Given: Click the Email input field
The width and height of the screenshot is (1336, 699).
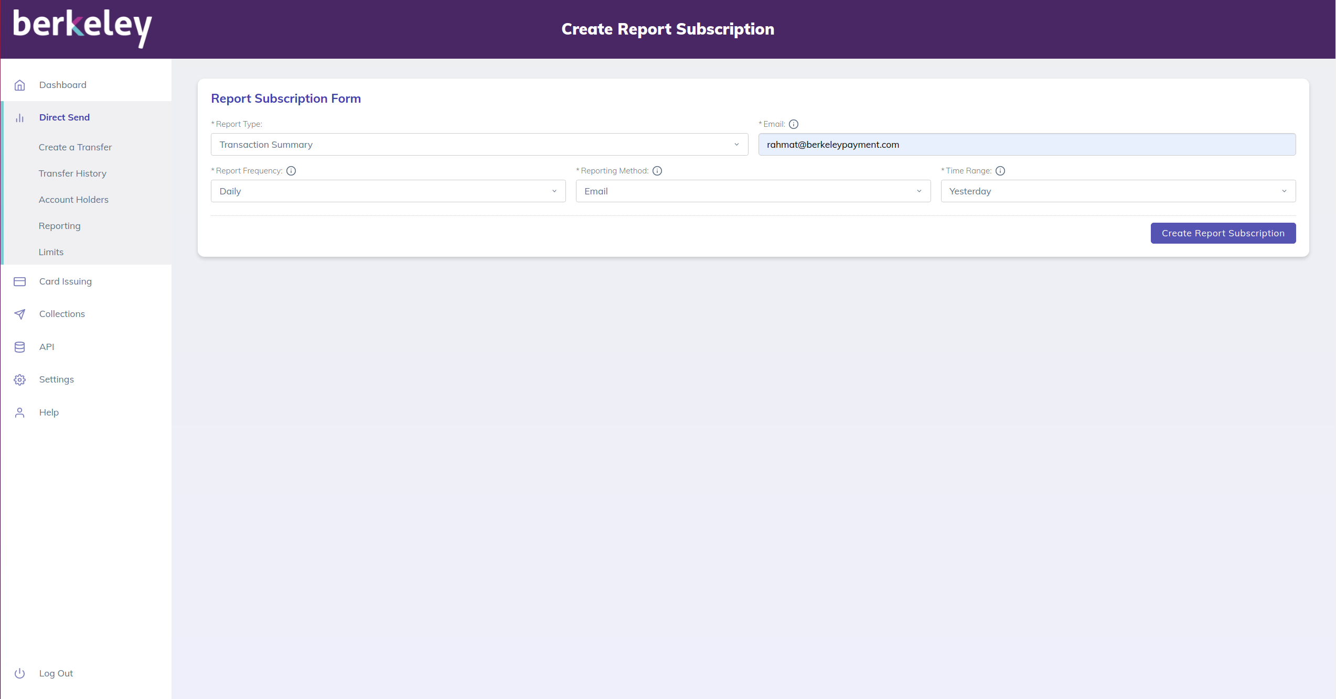Looking at the screenshot, I should point(1027,145).
